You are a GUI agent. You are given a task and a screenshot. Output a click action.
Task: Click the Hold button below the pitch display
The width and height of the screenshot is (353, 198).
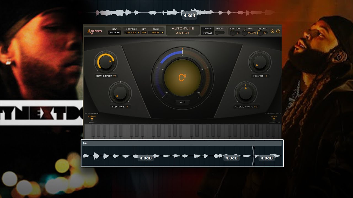tap(183, 102)
